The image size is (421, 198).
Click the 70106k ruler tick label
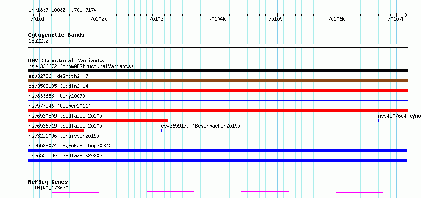click(x=337, y=19)
